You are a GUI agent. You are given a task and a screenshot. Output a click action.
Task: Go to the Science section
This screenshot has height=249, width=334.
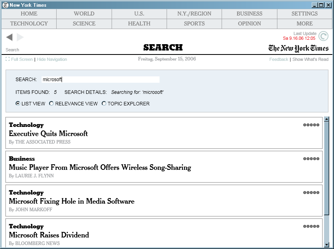click(84, 23)
